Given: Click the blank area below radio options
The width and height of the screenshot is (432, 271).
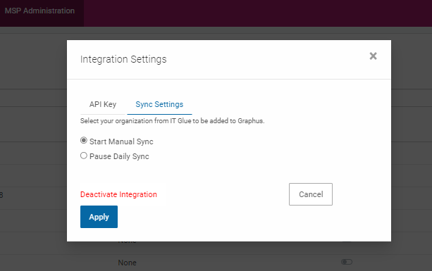Looking at the screenshot, I should coord(228,172).
